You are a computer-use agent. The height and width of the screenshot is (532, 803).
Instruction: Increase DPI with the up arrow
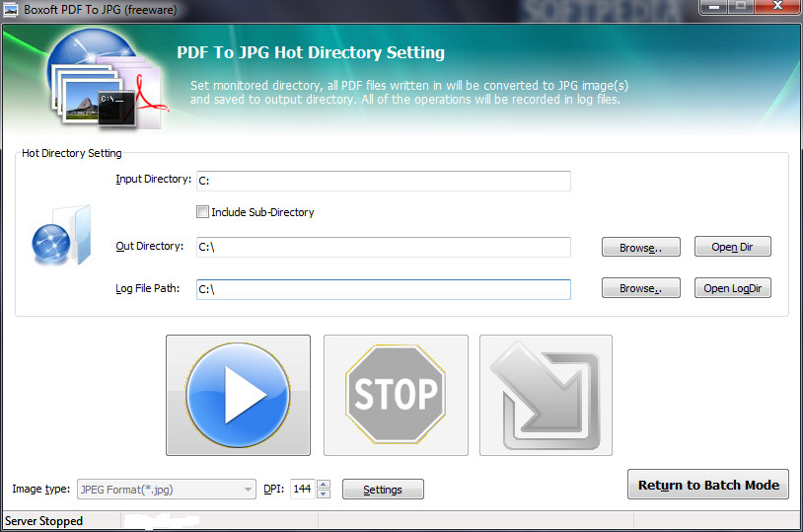[x=324, y=485]
